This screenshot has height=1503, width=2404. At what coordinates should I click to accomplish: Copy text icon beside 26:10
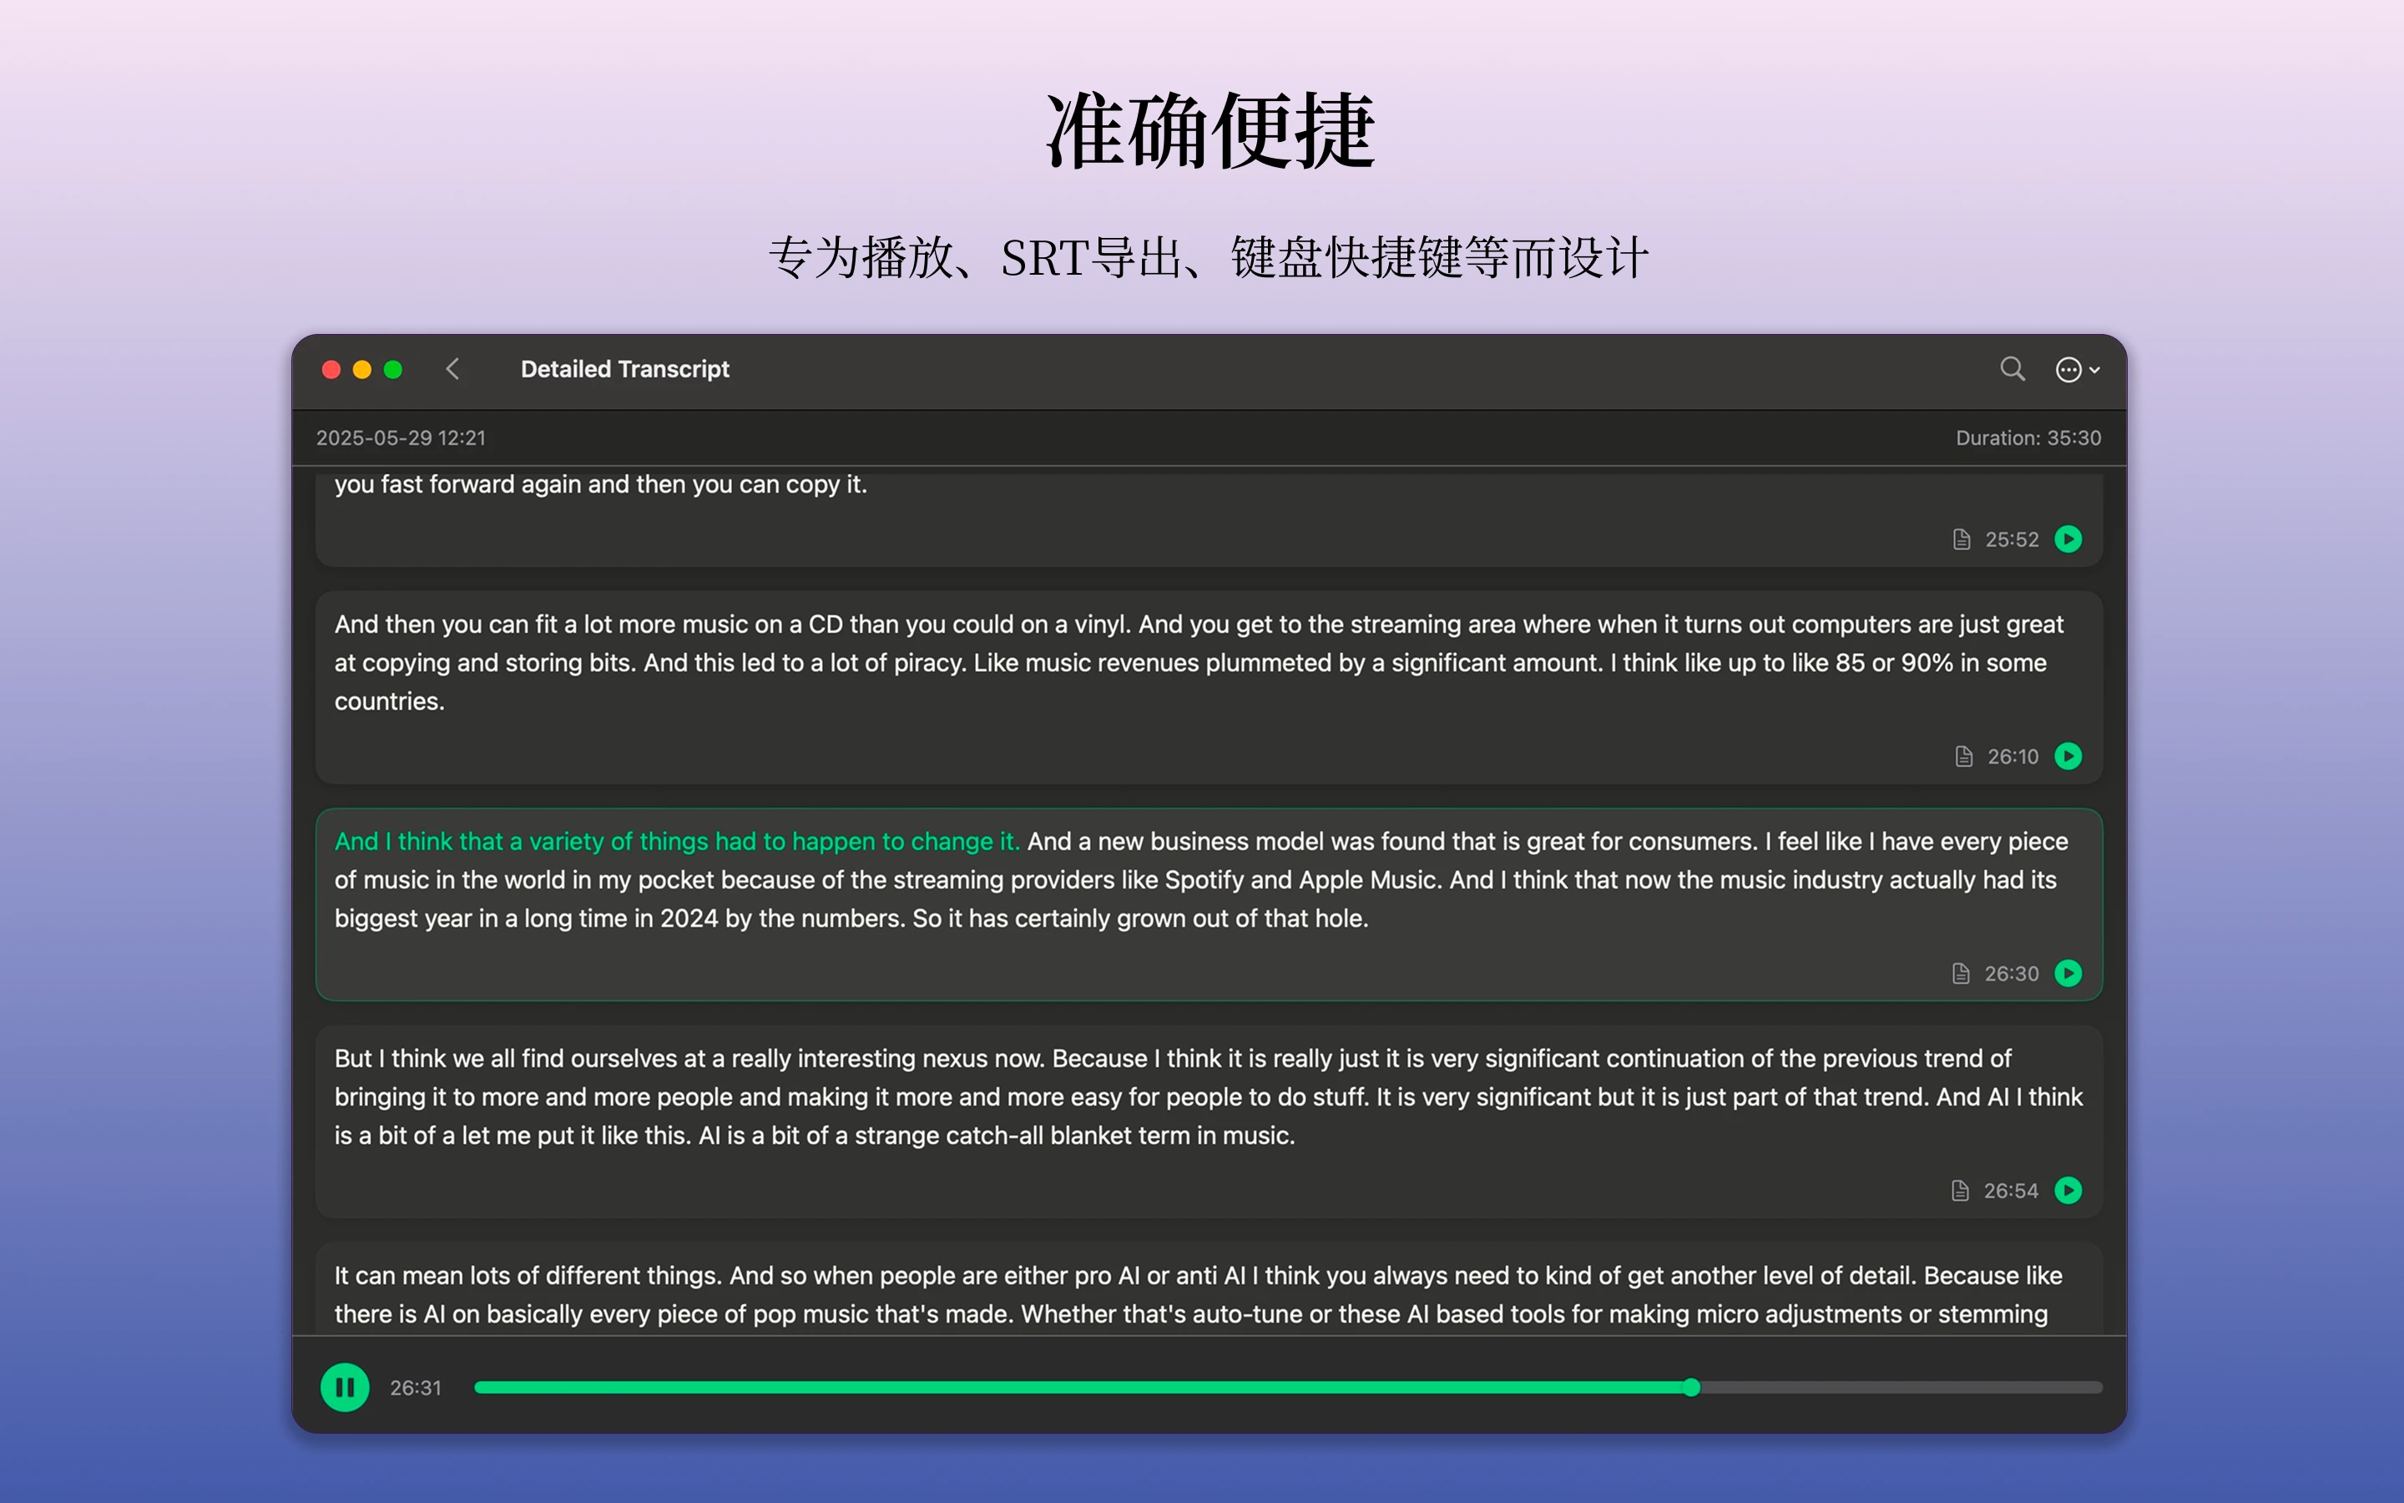[x=1963, y=757]
